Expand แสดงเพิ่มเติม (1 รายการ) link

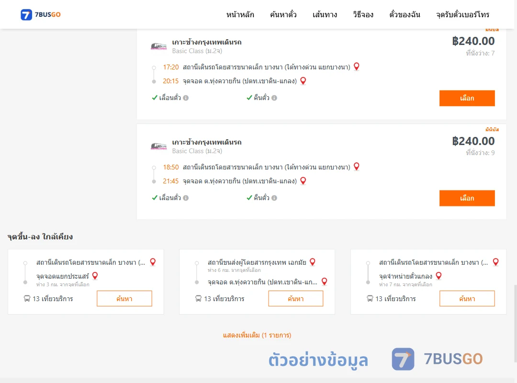pos(257,335)
